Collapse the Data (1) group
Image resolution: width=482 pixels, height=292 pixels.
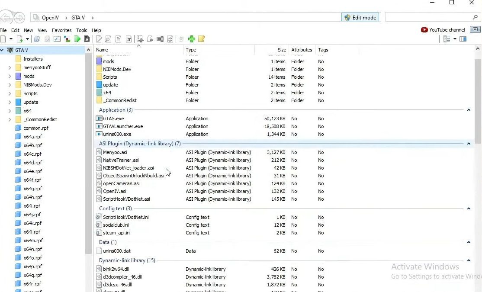point(469,242)
